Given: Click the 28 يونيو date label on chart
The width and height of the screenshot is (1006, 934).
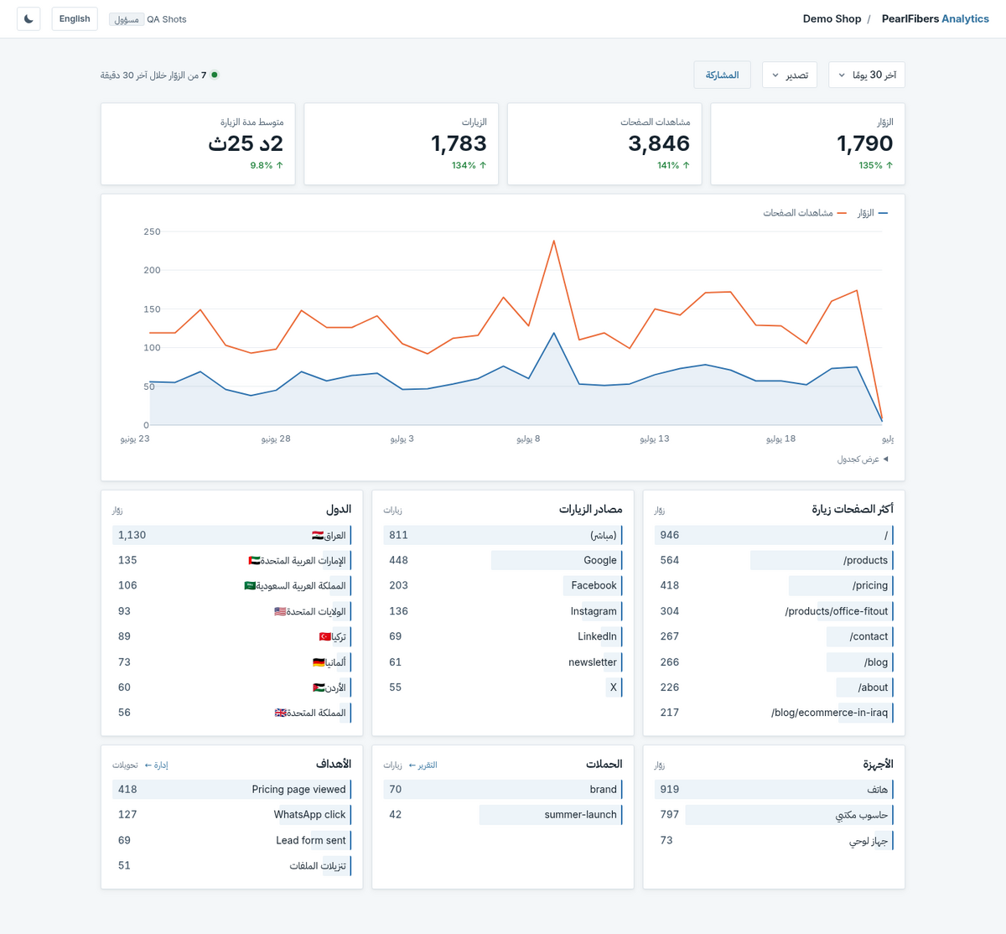Looking at the screenshot, I should (276, 438).
